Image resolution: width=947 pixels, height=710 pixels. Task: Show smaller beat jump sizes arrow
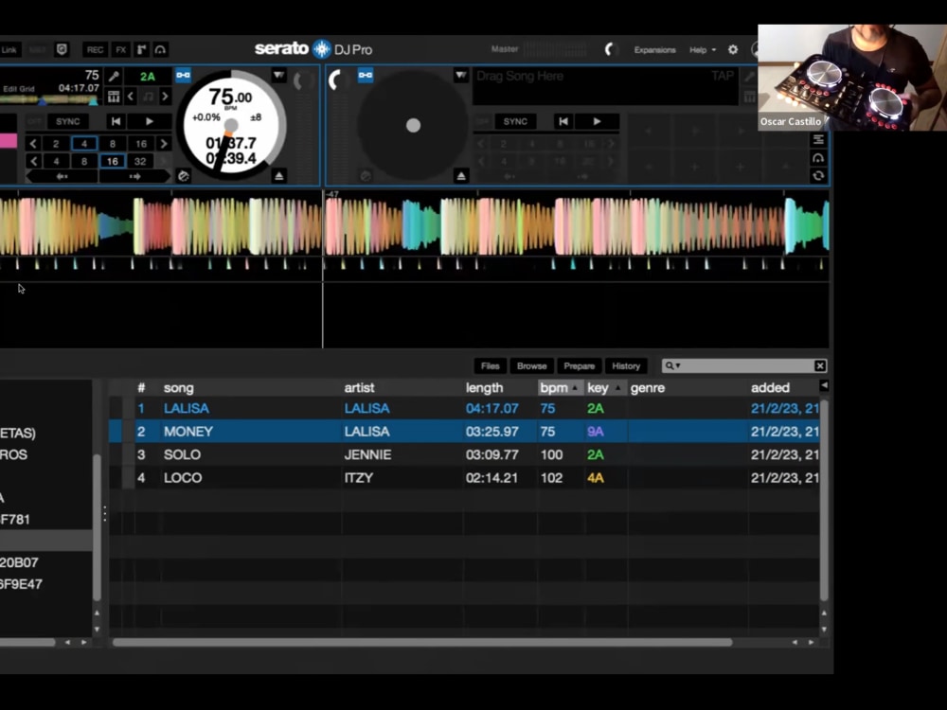coord(33,161)
